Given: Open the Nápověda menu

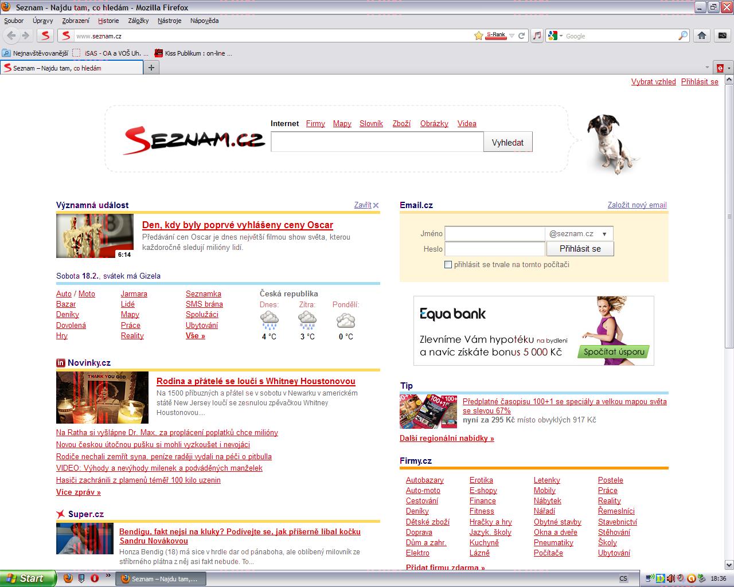Looking at the screenshot, I should [204, 21].
